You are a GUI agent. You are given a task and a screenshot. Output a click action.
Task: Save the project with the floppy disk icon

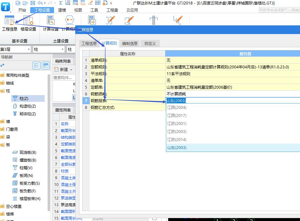coord(33,3)
